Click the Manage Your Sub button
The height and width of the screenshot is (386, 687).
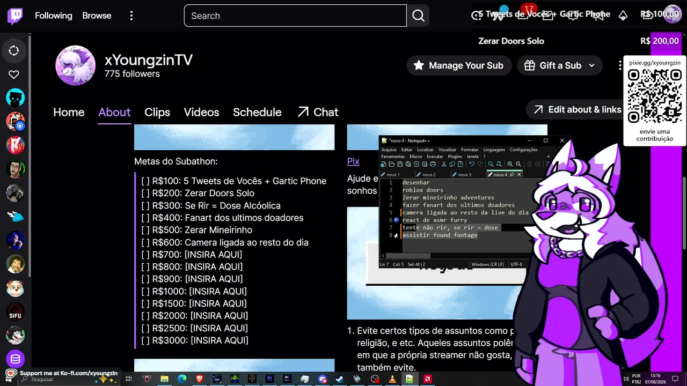(458, 65)
